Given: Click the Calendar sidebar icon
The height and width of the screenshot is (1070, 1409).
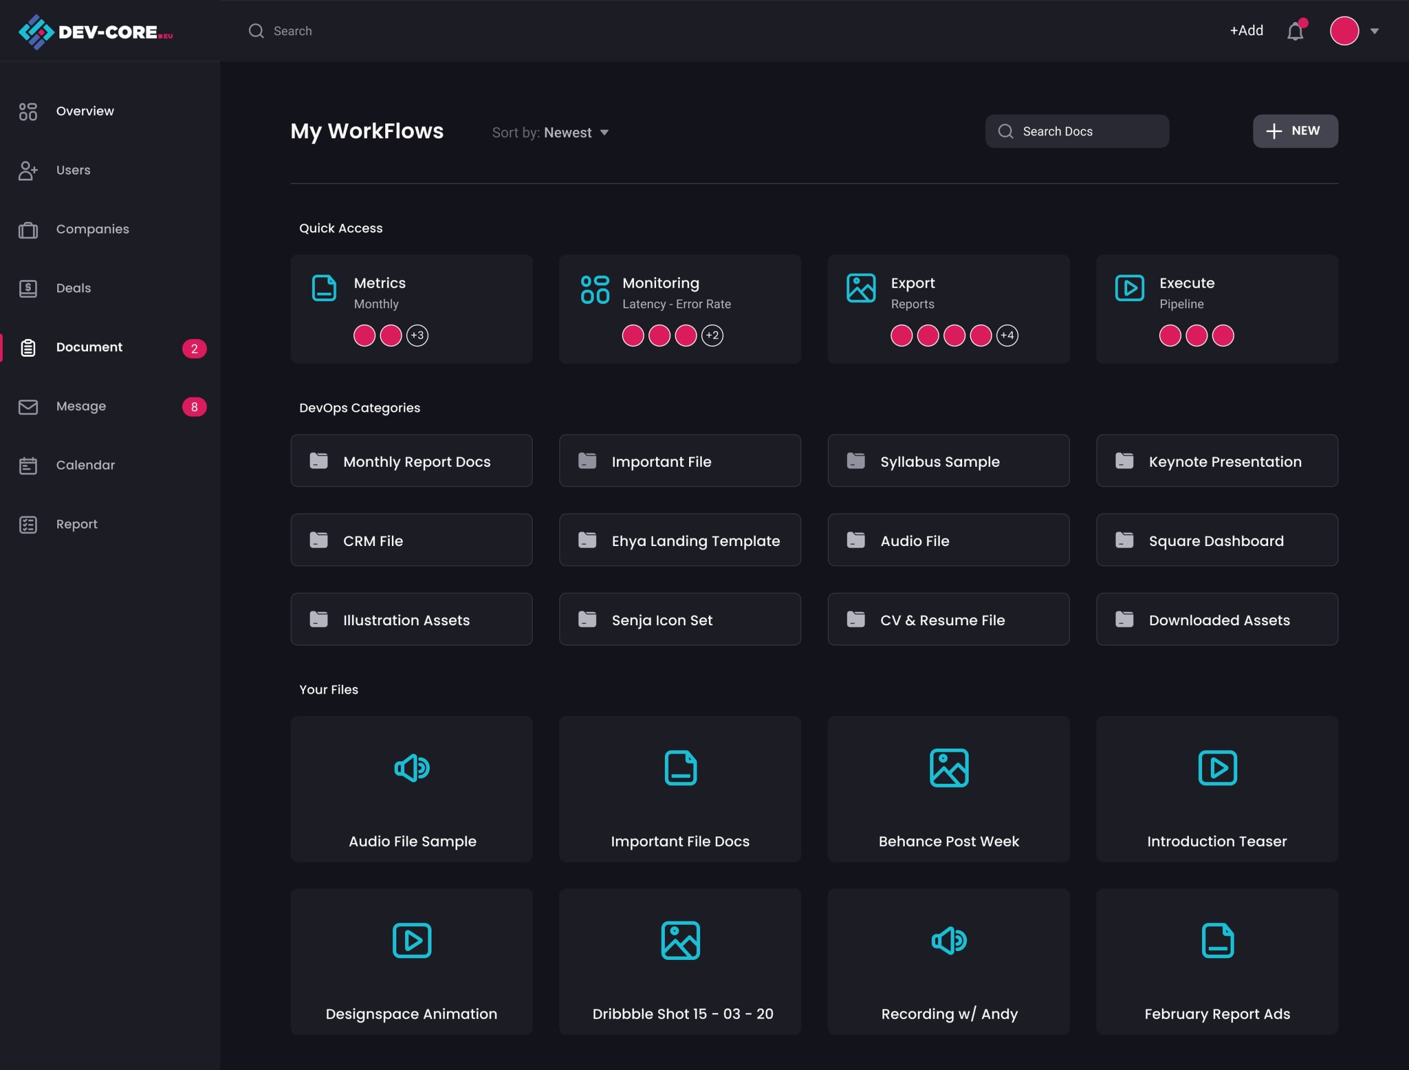Looking at the screenshot, I should coord(28,466).
